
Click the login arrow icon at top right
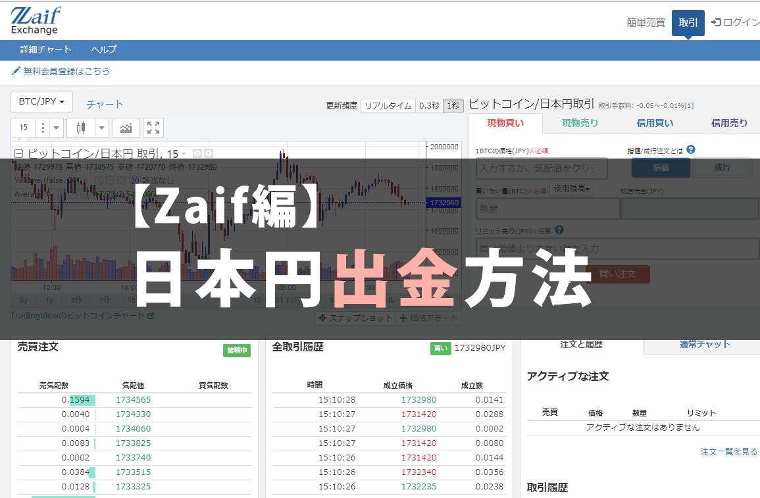(716, 22)
